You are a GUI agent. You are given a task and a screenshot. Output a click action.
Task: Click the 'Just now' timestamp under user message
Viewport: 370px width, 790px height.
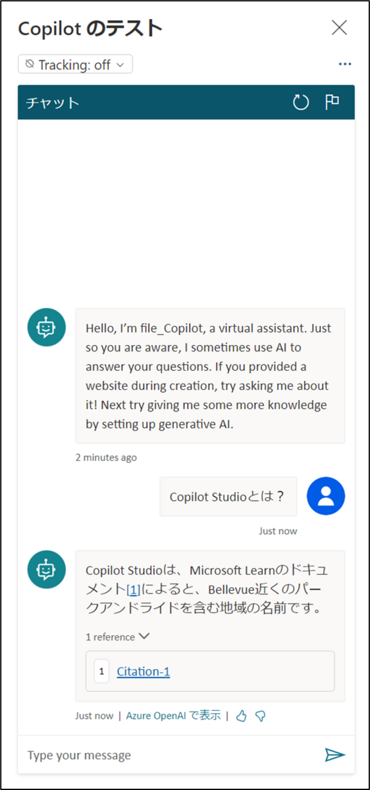click(x=278, y=531)
